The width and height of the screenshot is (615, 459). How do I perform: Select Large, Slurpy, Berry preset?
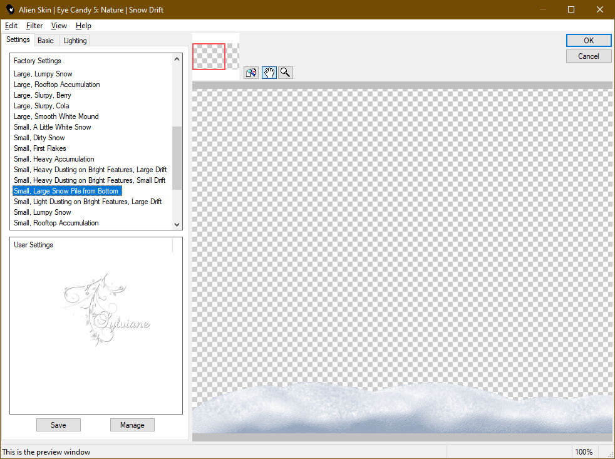43,95
